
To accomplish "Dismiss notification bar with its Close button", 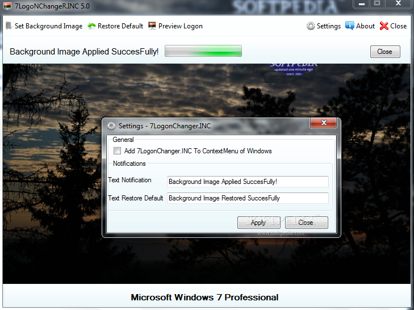I will pyautogui.click(x=385, y=52).
